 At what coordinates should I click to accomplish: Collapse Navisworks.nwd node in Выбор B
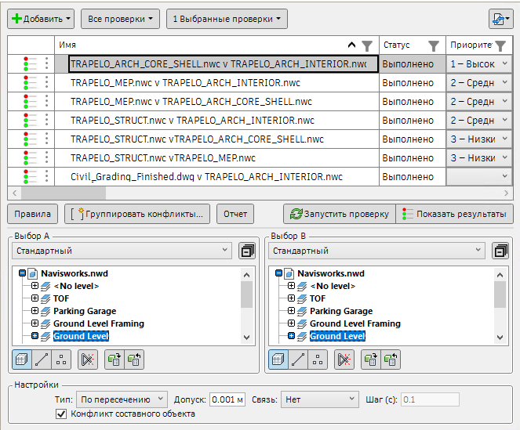click(278, 273)
